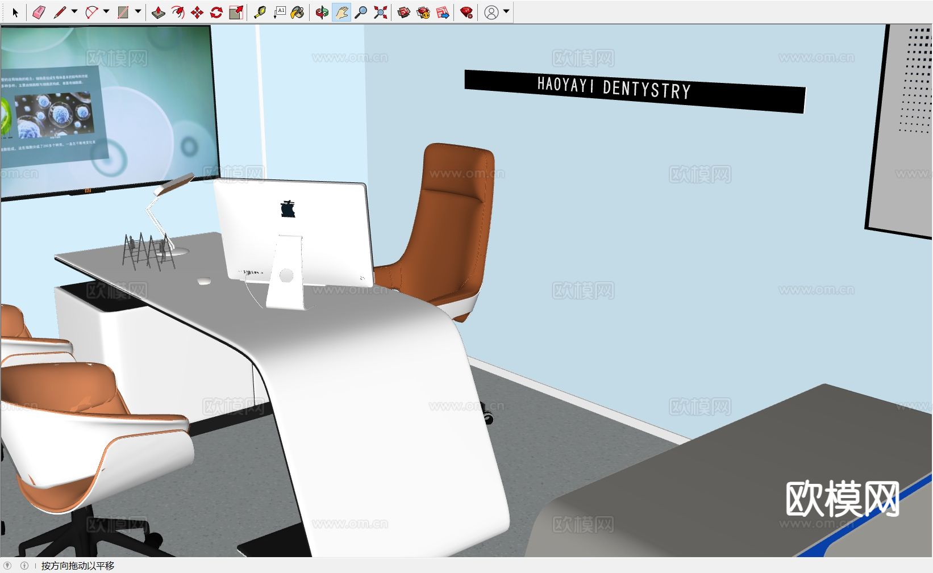Click the Send to LayOut icon
Screen dimensions: 933x573
pyautogui.click(x=443, y=12)
